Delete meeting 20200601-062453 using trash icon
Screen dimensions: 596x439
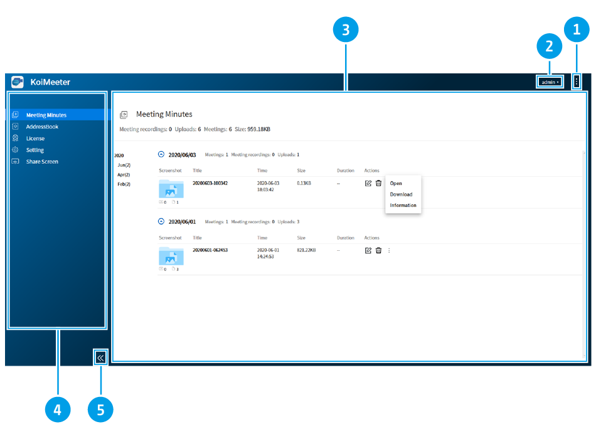point(378,250)
